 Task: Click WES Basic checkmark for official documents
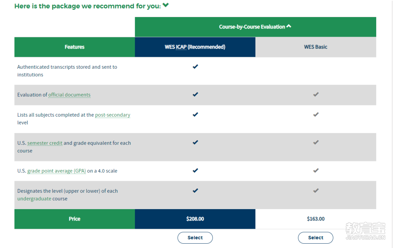click(316, 94)
